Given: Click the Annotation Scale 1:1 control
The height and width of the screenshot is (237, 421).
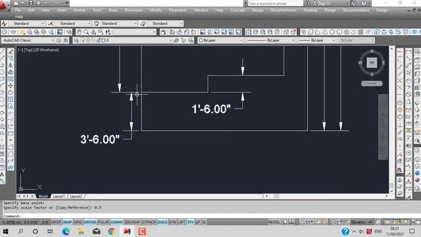Looking at the screenshot, I should click(307, 222).
